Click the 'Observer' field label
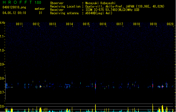The width and height of the screenshot is (176, 112). [57, 3]
